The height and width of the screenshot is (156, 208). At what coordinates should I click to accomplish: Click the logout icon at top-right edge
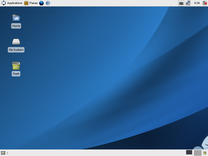205,3
